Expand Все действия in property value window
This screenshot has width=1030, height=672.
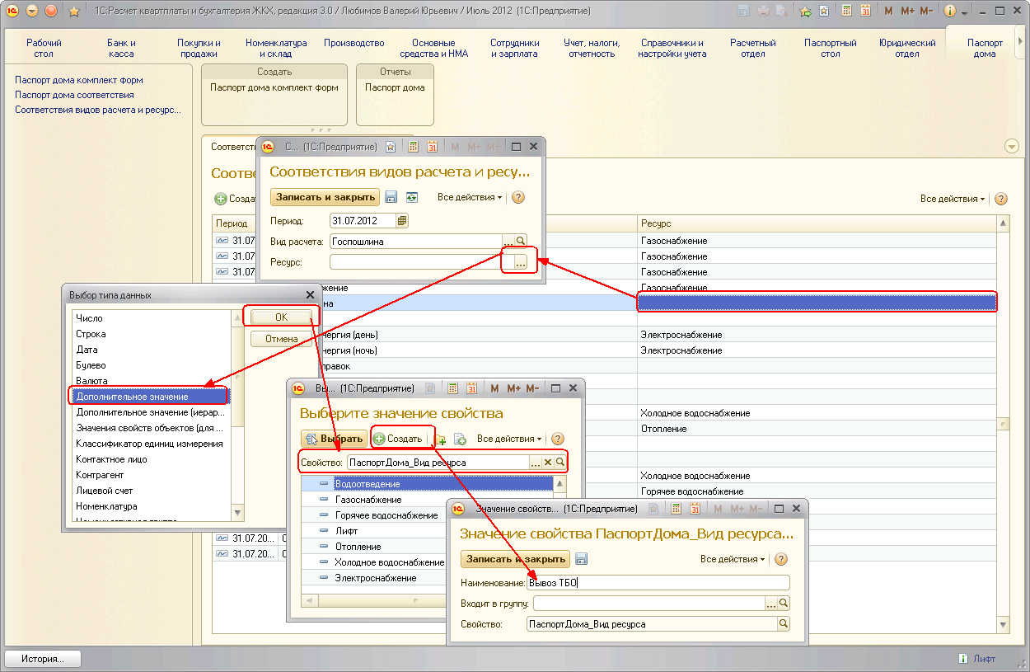click(x=733, y=559)
